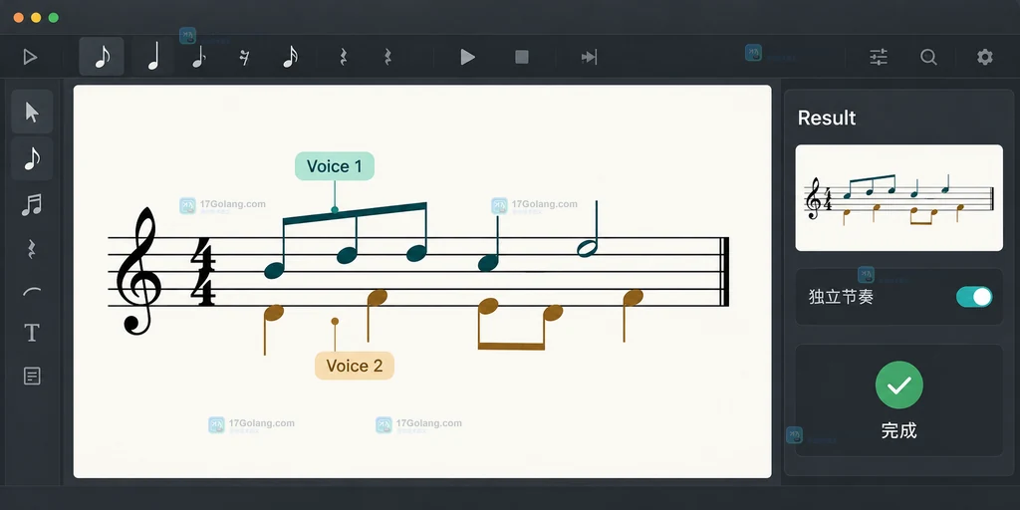1020x510 pixels.
Task: Click the green macOS maximize window button
Action: point(54,18)
